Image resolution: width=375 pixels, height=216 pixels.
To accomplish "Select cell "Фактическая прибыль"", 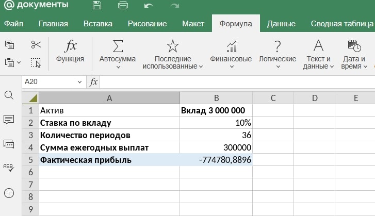I will 109,160.
